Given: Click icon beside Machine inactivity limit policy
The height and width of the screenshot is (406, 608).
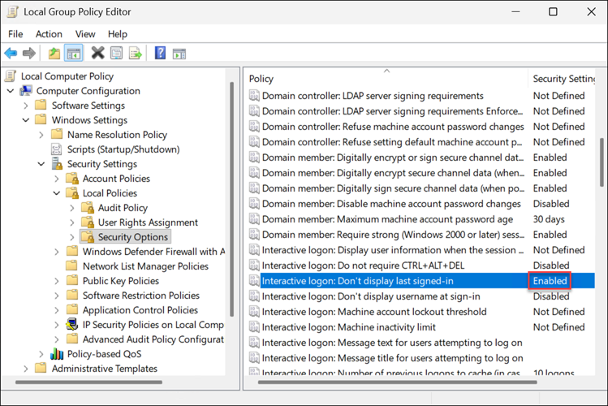Looking at the screenshot, I should [x=254, y=327].
